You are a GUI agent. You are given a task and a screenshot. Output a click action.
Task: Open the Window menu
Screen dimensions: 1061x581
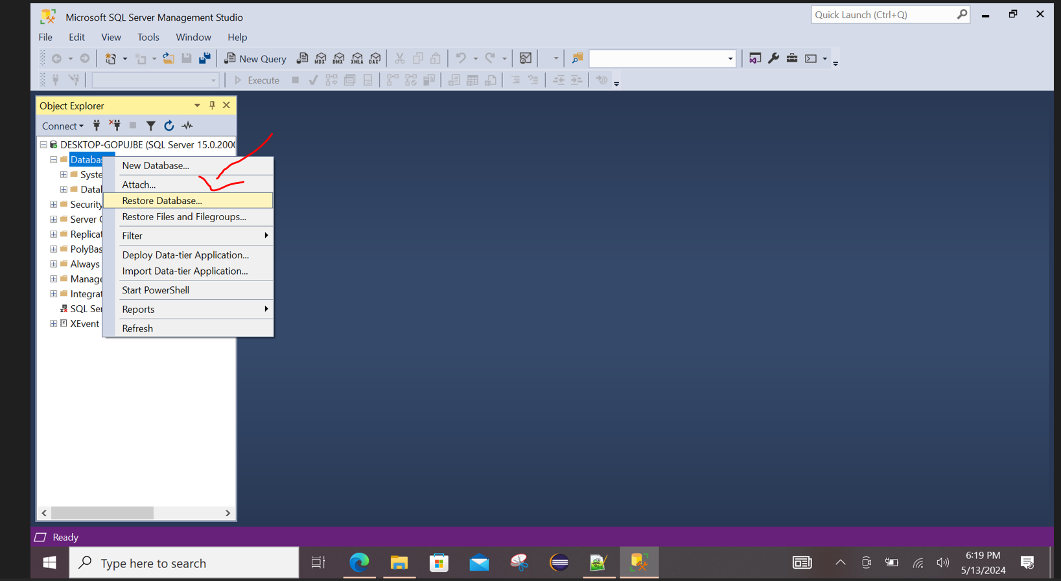[x=193, y=37]
